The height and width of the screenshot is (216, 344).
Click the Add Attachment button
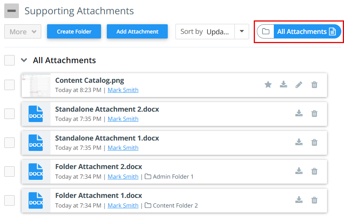click(x=137, y=32)
